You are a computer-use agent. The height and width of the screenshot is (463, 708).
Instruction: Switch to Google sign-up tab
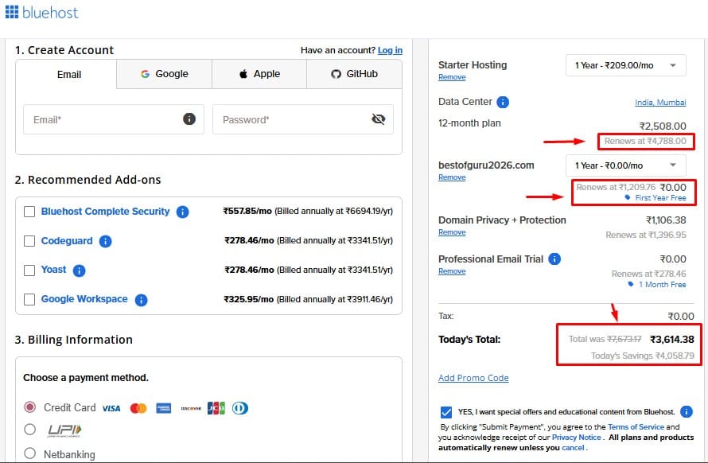pyautogui.click(x=165, y=74)
